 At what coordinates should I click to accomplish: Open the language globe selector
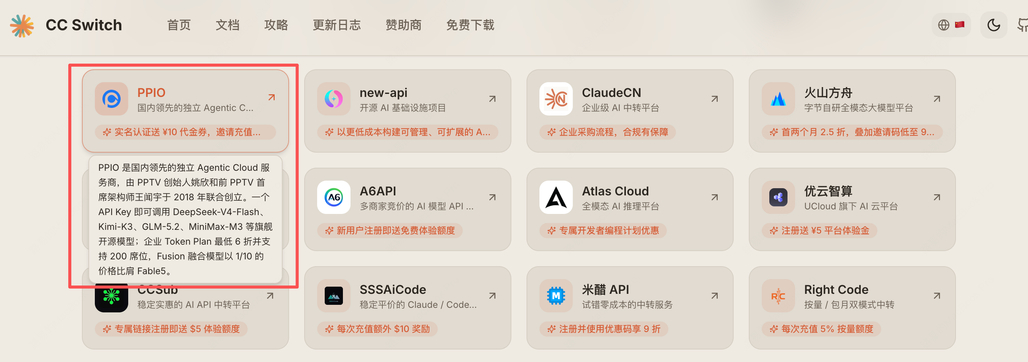951,25
